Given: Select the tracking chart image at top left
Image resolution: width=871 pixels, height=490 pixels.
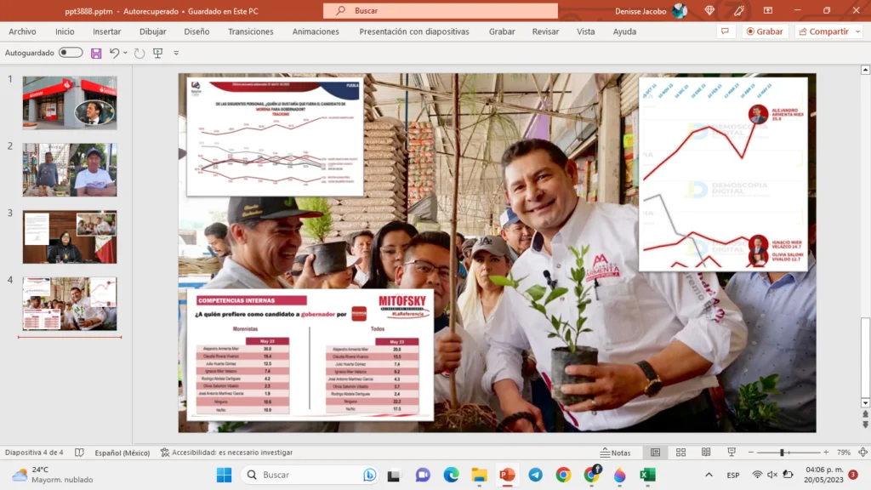Looking at the screenshot, I should (x=275, y=137).
